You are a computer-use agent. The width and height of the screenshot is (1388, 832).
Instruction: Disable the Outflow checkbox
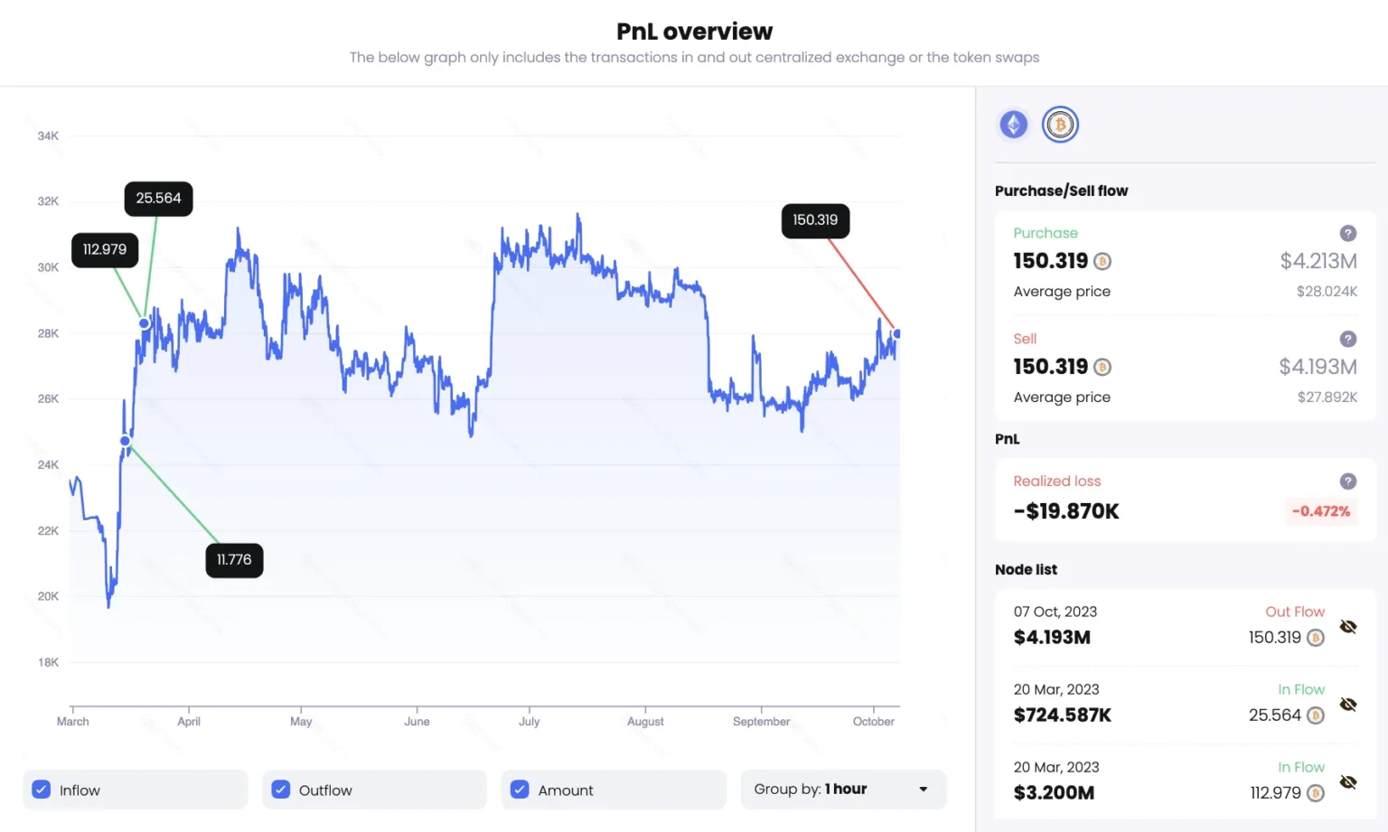coord(280,789)
